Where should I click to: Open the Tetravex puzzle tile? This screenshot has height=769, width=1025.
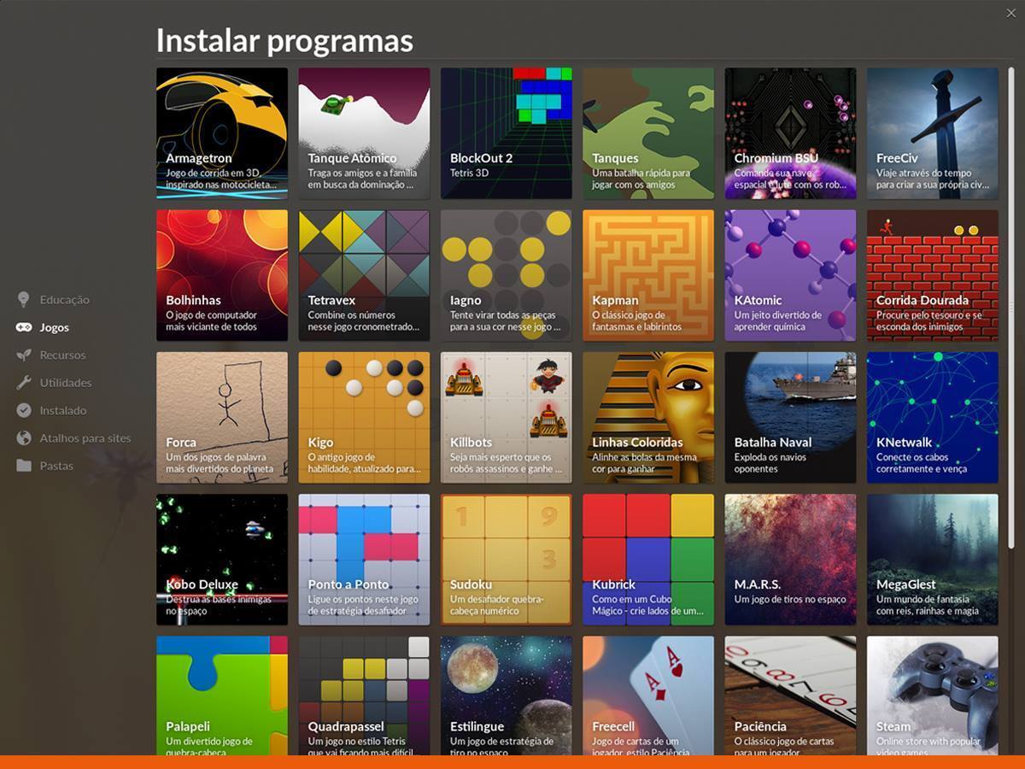[x=364, y=275]
